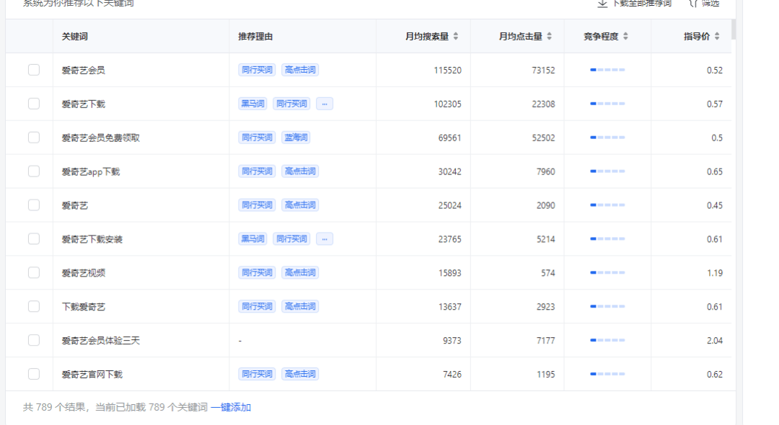Select the checkbox for keyword 爱奇艺
Image resolution: width=779 pixels, height=425 pixels.
tap(34, 205)
